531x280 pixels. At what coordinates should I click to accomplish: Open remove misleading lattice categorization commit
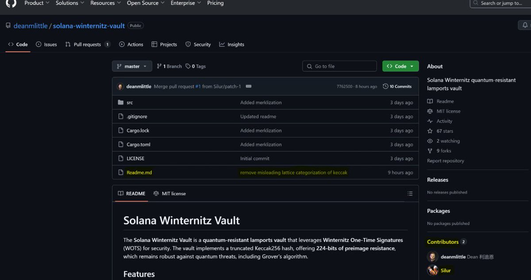[294, 173]
